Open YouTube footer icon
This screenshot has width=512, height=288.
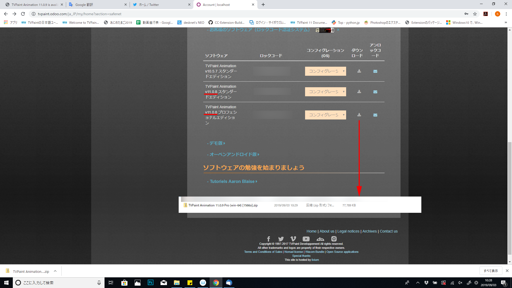pyautogui.click(x=306, y=239)
